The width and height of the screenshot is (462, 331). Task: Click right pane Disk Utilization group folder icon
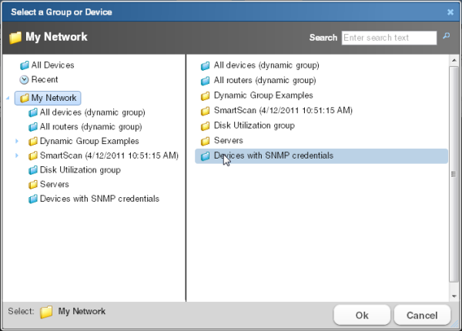point(205,125)
